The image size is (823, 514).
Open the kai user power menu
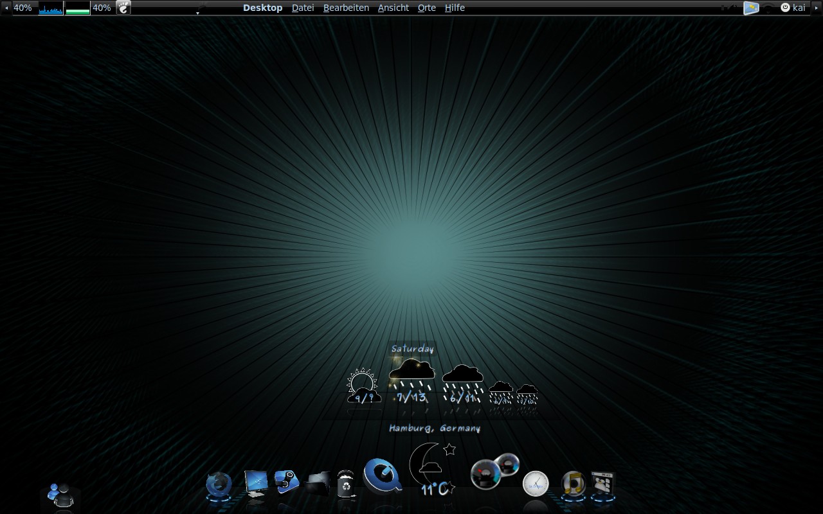(x=793, y=8)
